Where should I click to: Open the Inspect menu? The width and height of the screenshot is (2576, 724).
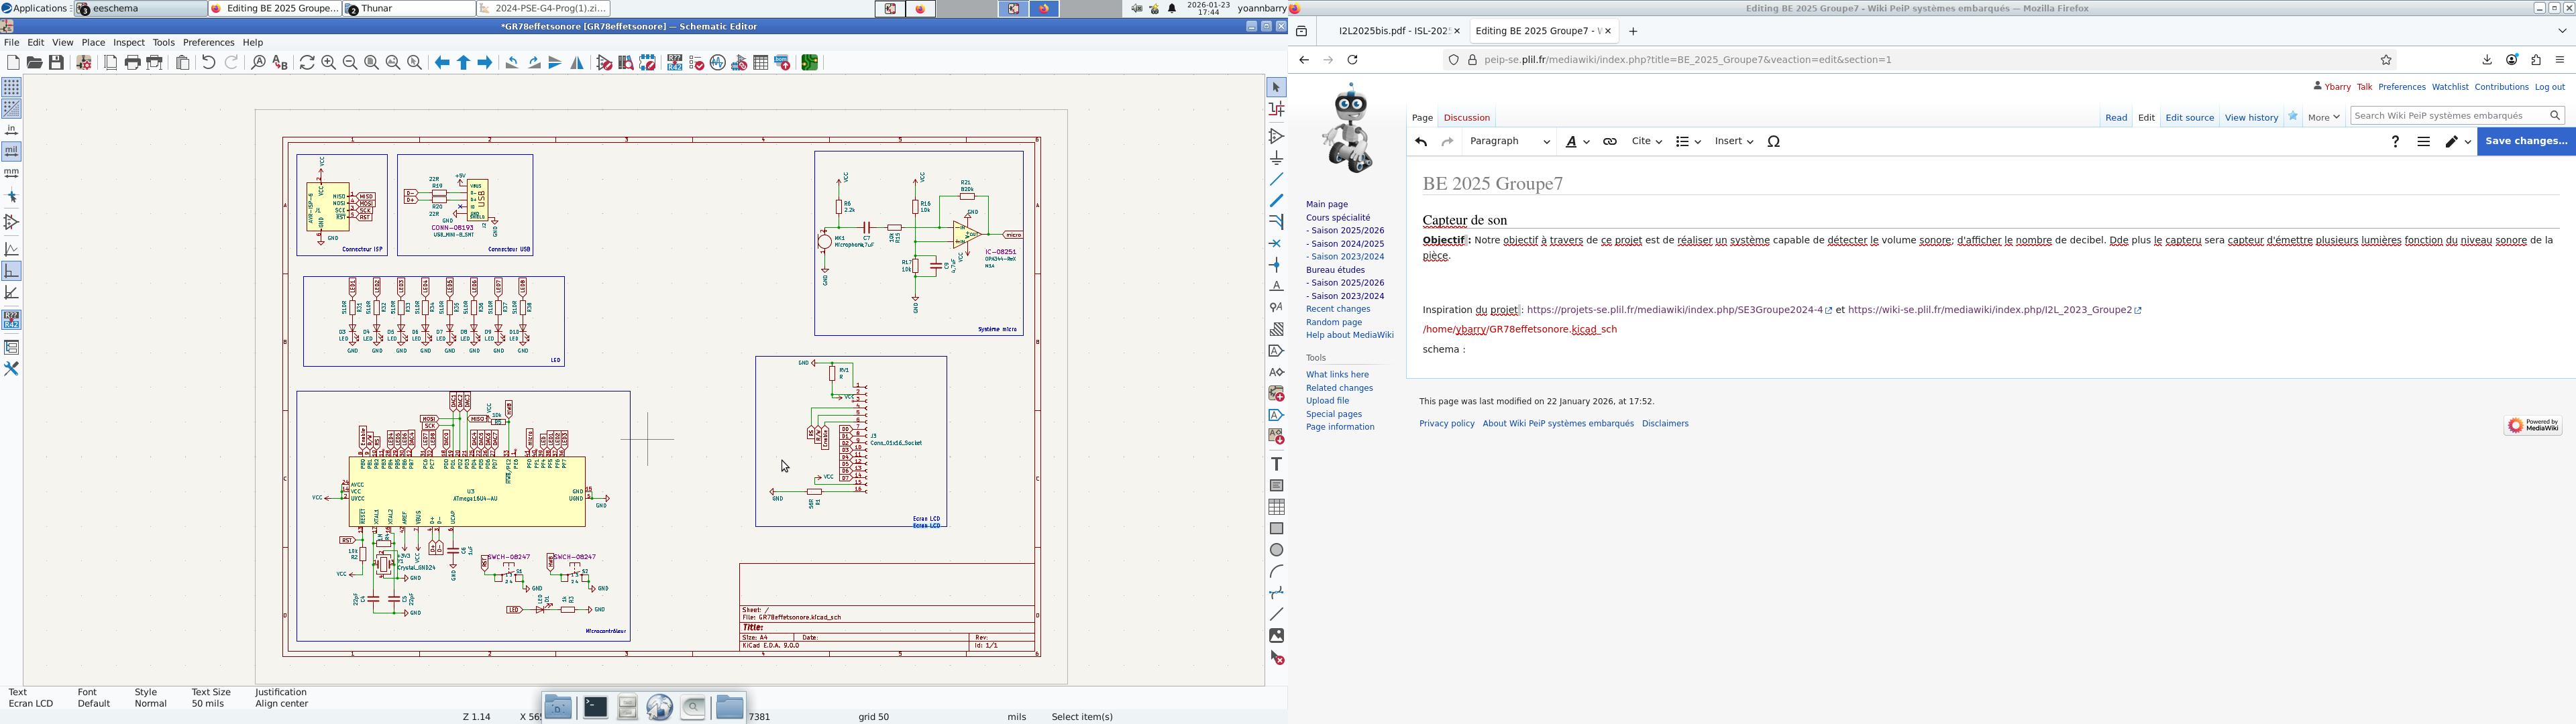(129, 43)
